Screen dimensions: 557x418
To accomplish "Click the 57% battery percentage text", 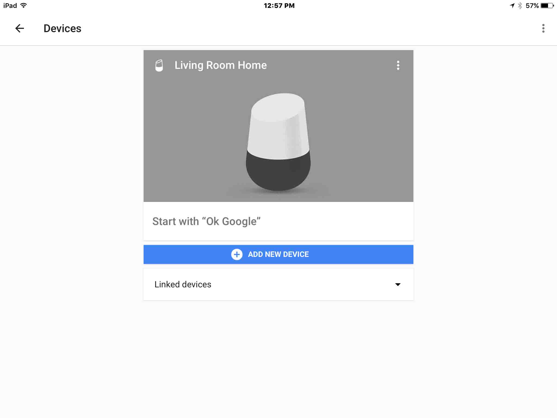I will click(x=532, y=5).
